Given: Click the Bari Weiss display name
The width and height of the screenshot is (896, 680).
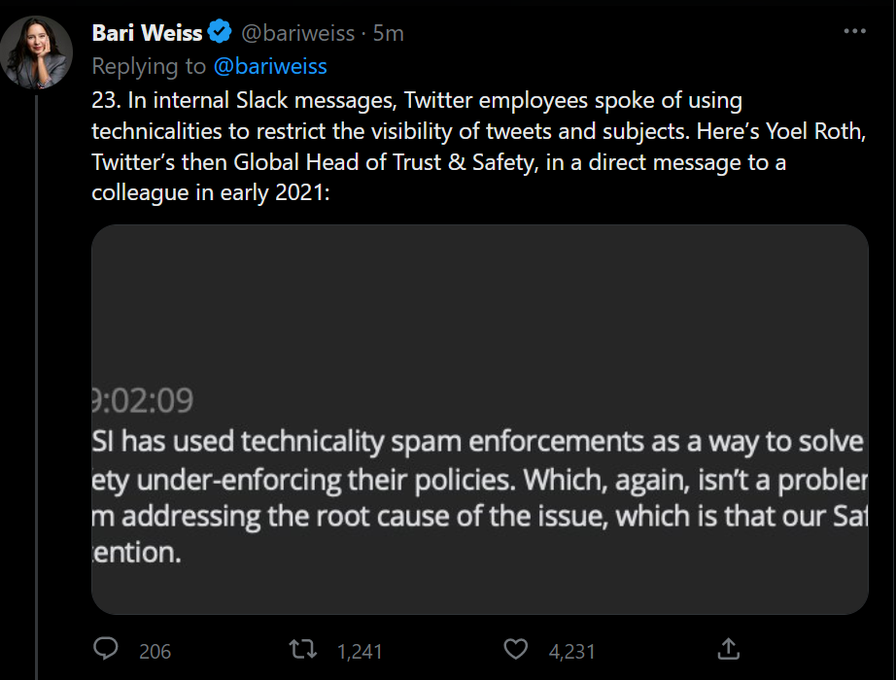Looking at the screenshot, I should (x=147, y=33).
